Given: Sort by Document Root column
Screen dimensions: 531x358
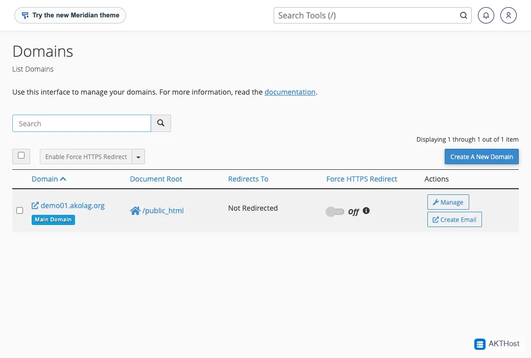Looking at the screenshot, I should pyautogui.click(x=156, y=179).
